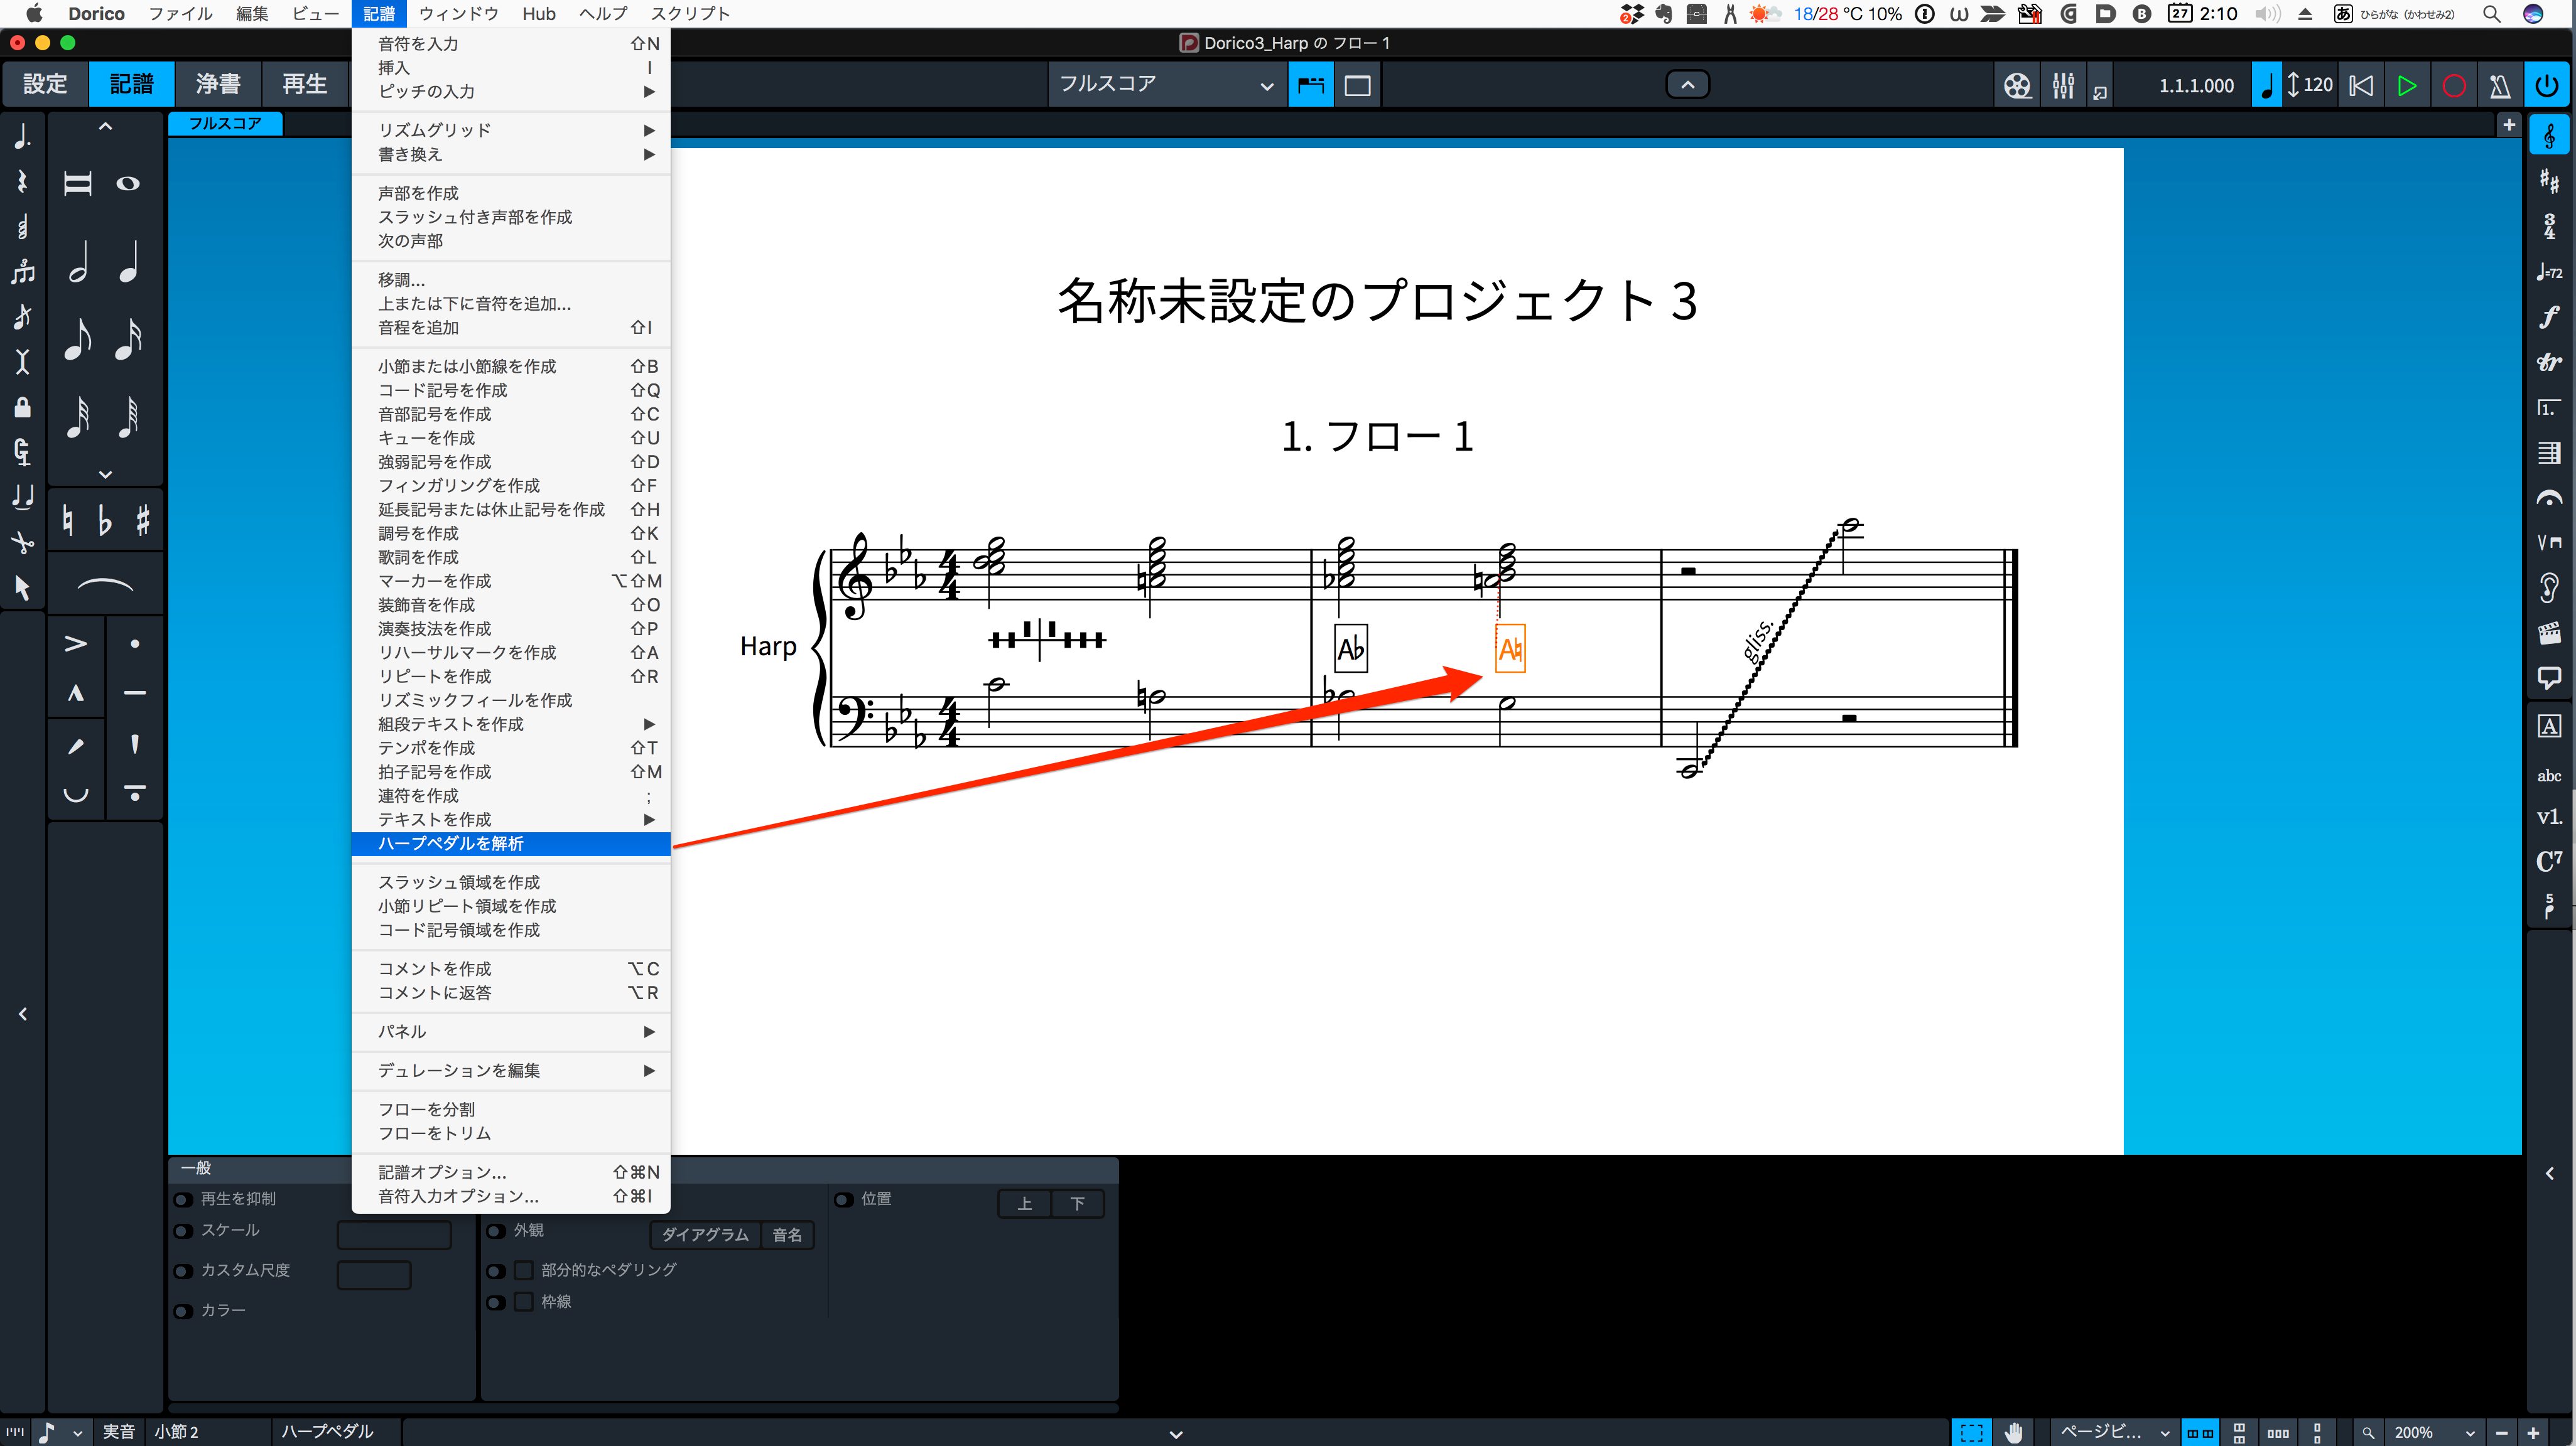Click the 音名 appearance button

coord(787,1235)
